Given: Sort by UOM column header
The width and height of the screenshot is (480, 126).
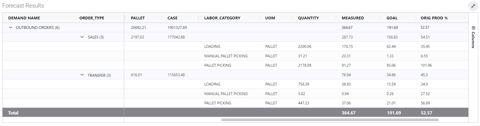Looking at the screenshot, I should pyautogui.click(x=270, y=18).
